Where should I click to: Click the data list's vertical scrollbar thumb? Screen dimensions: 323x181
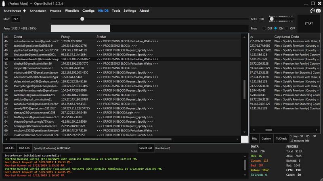click(x=244, y=89)
